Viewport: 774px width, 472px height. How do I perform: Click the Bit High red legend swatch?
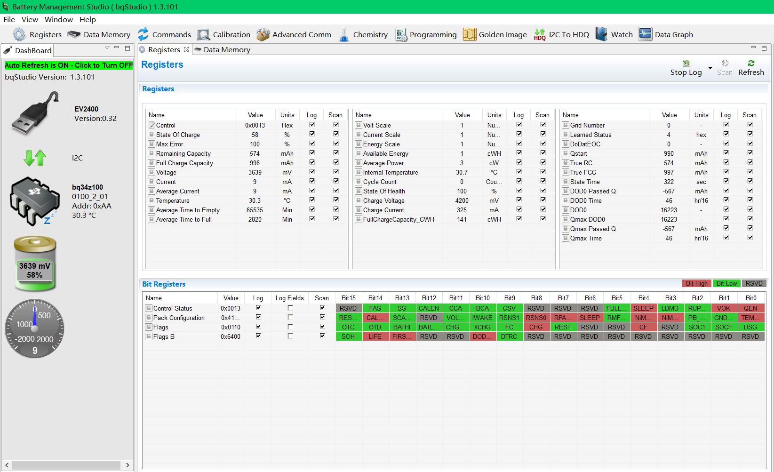(696, 283)
